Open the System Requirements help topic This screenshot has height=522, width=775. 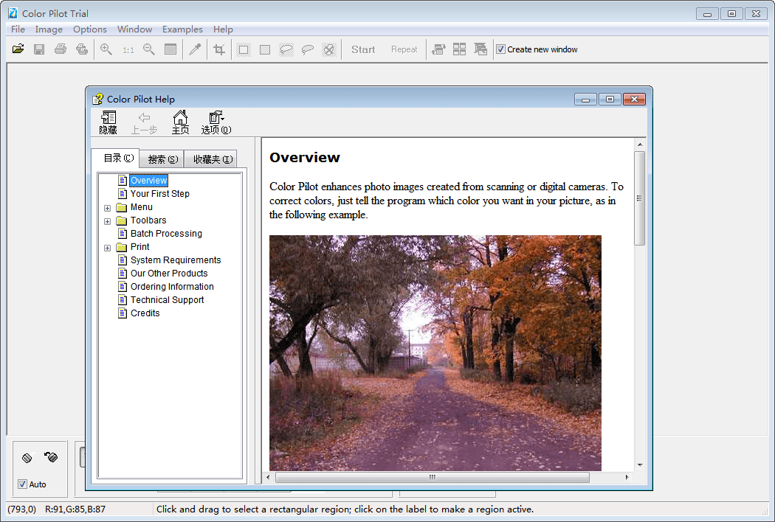[x=176, y=260]
